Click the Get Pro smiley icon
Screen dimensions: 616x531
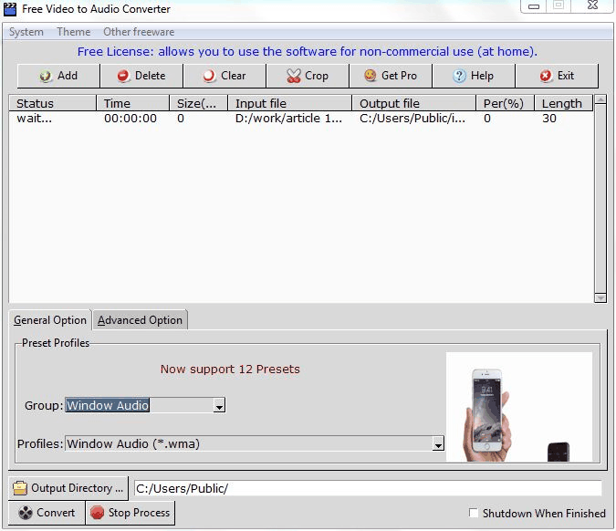tap(371, 76)
